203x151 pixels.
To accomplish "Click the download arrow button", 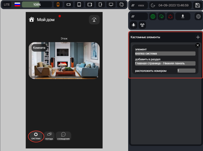I will point(183,16).
